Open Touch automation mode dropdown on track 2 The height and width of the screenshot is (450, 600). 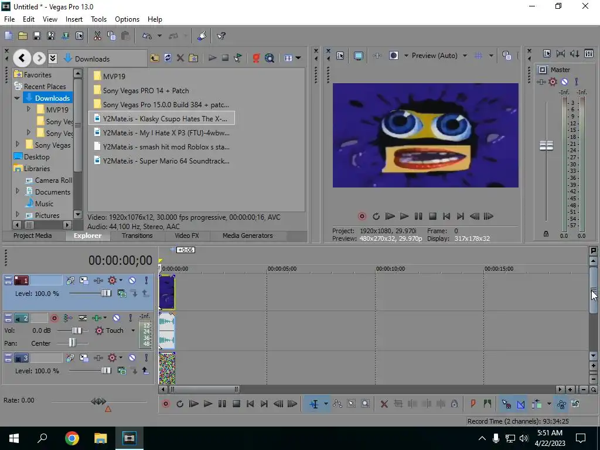[x=133, y=330]
